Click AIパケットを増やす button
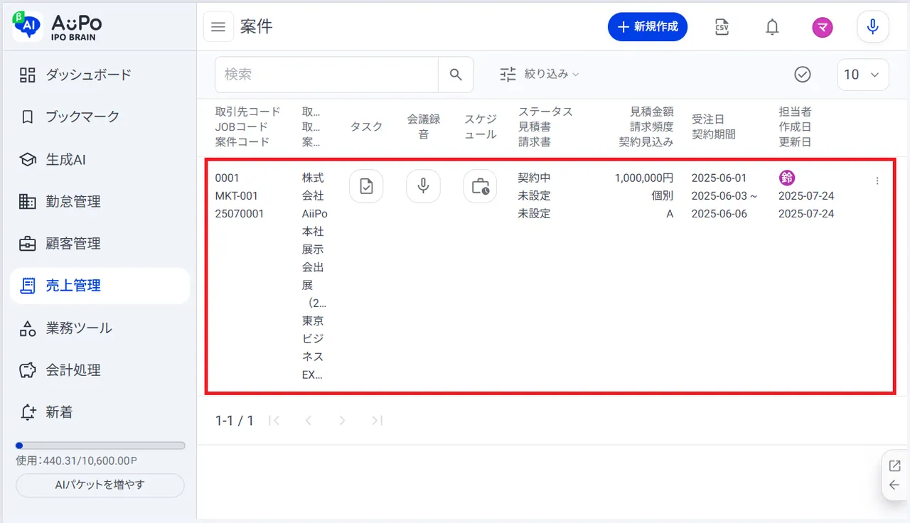 tap(100, 485)
